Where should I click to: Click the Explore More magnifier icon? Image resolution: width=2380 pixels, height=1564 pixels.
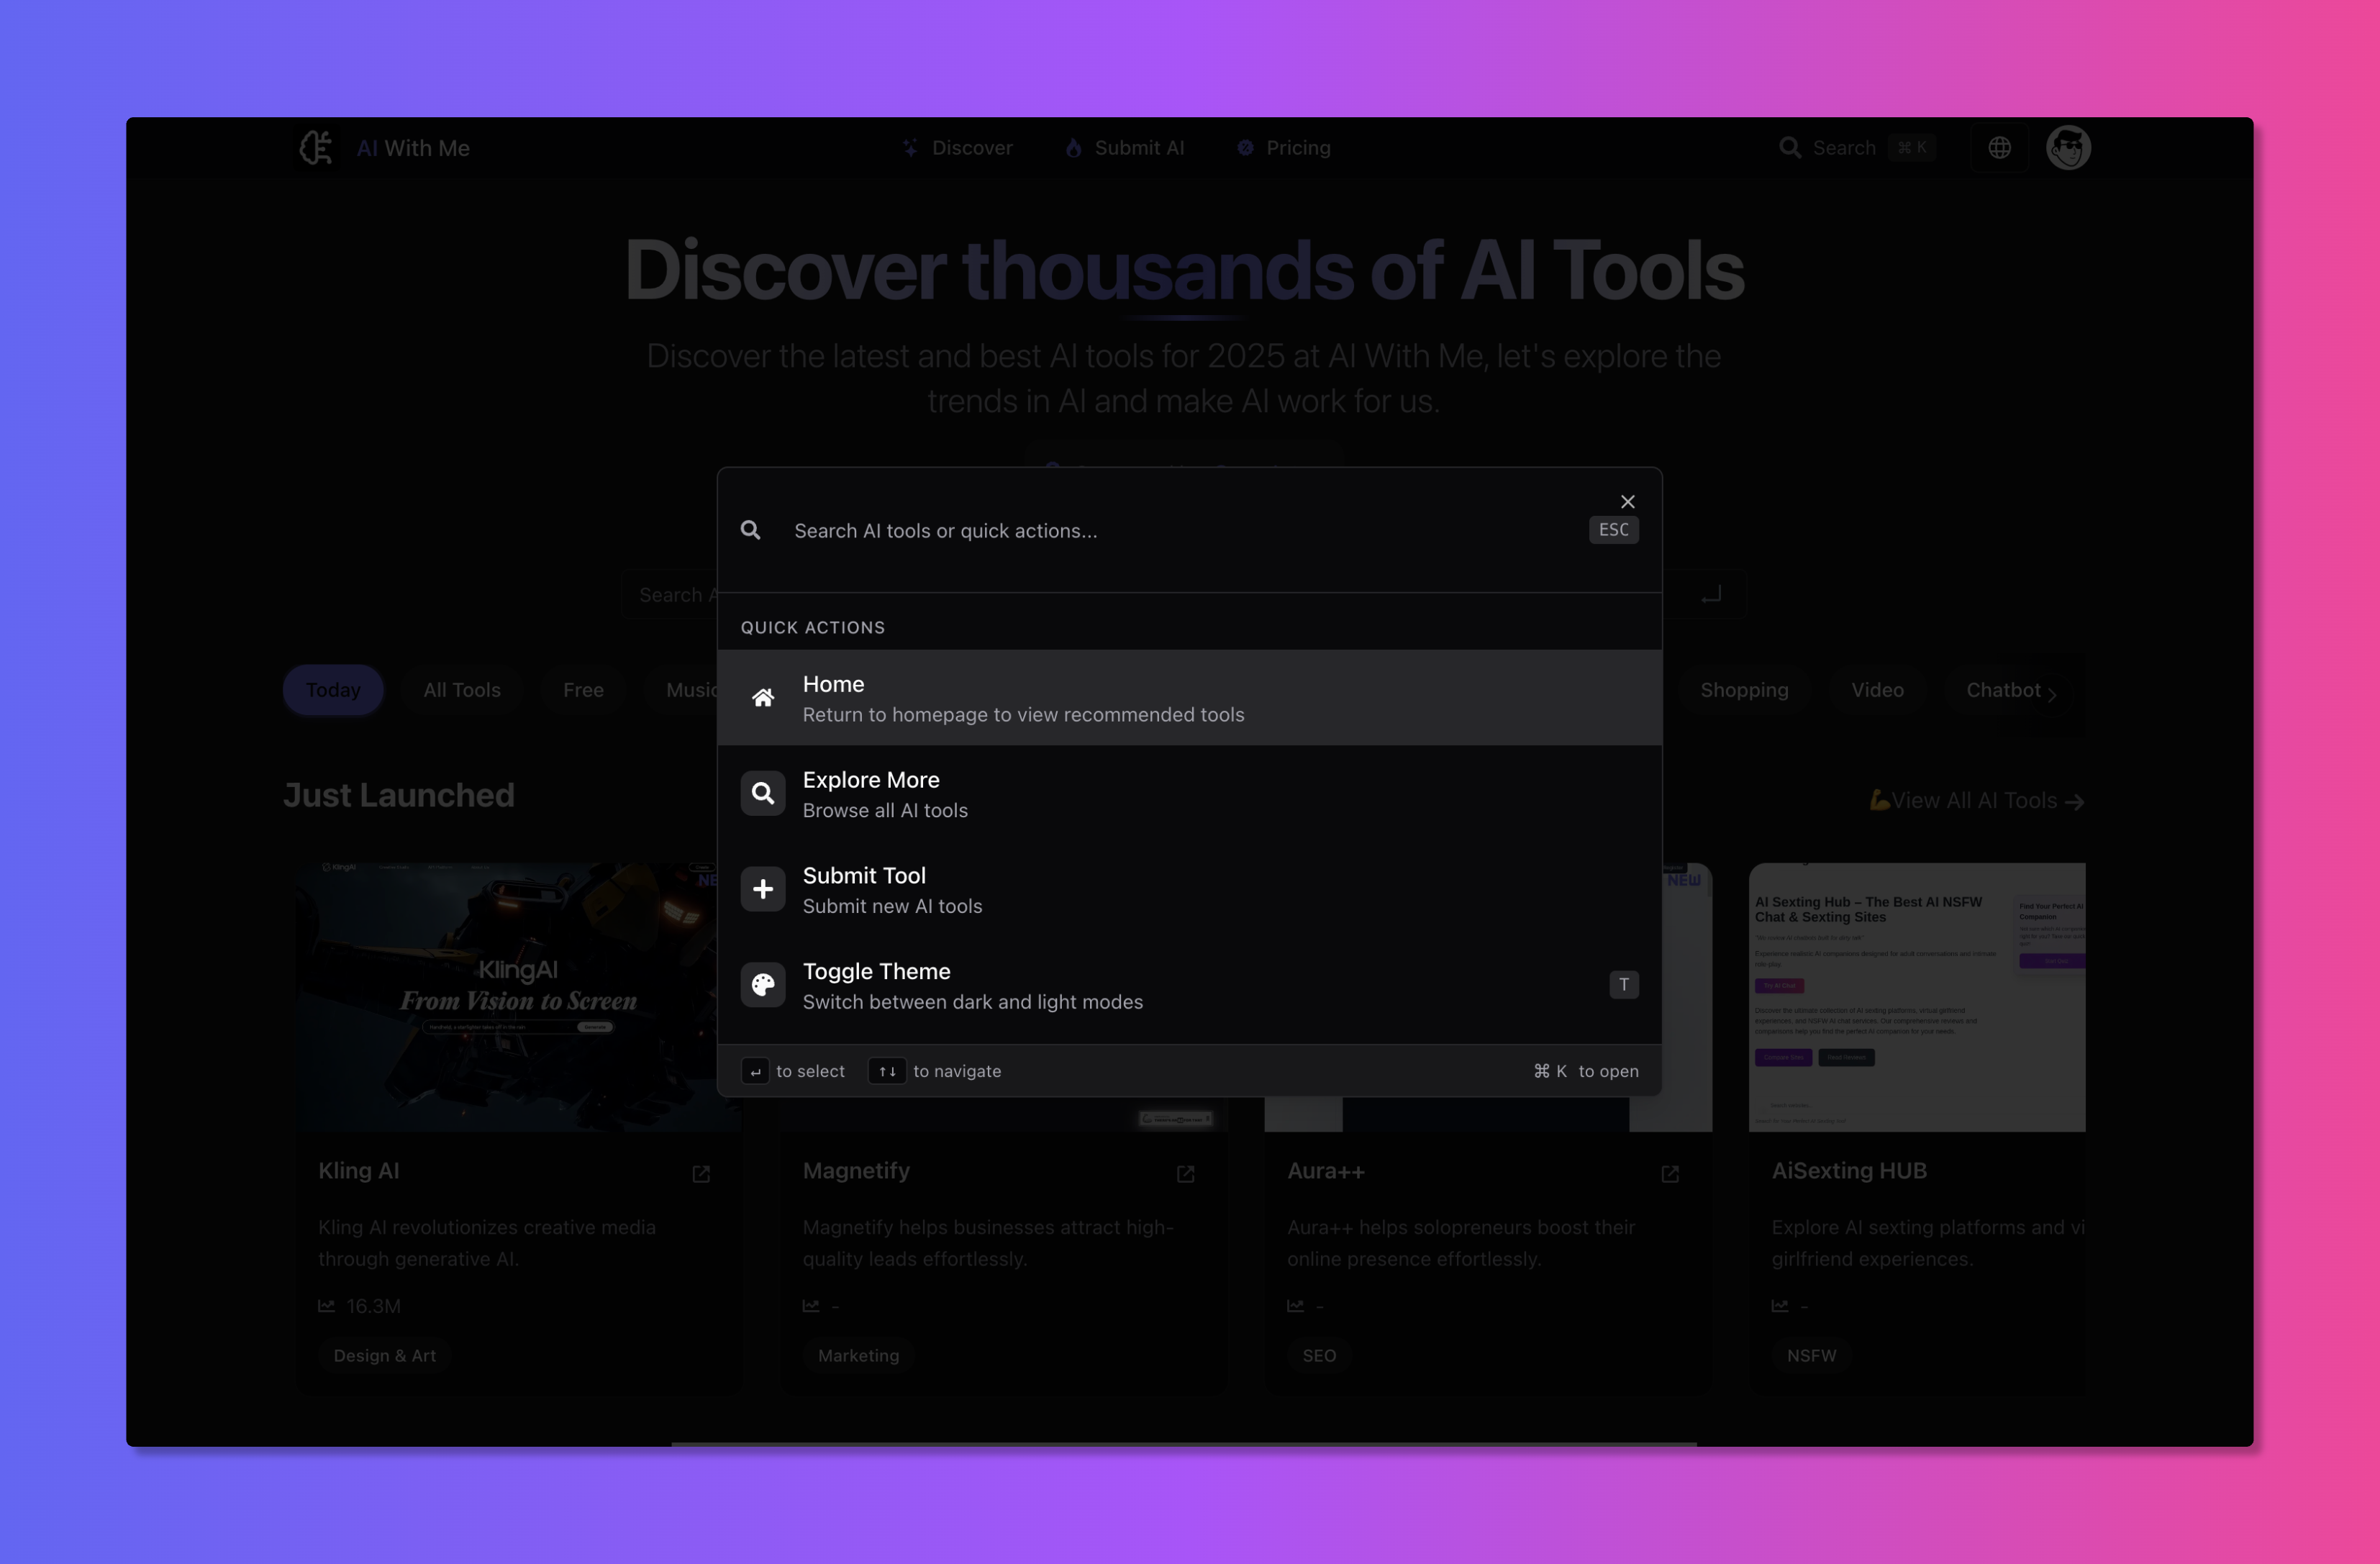tap(763, 794)
